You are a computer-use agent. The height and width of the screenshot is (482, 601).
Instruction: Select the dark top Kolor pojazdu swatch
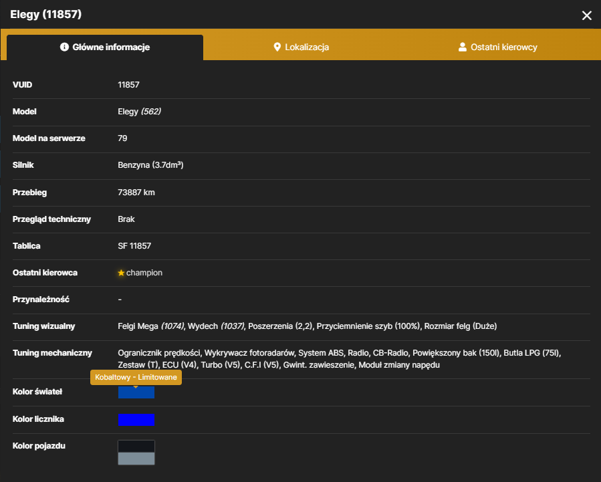pyautogui.click(x=136, y=447)
